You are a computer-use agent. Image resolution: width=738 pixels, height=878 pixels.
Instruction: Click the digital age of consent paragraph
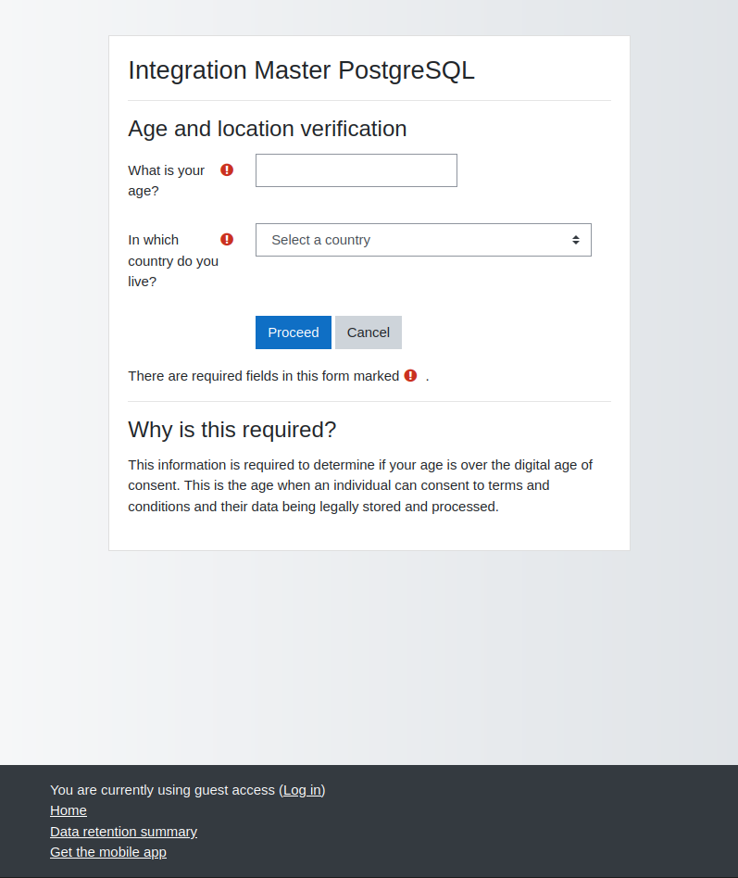pyautogui.click(x=360, y=485)
